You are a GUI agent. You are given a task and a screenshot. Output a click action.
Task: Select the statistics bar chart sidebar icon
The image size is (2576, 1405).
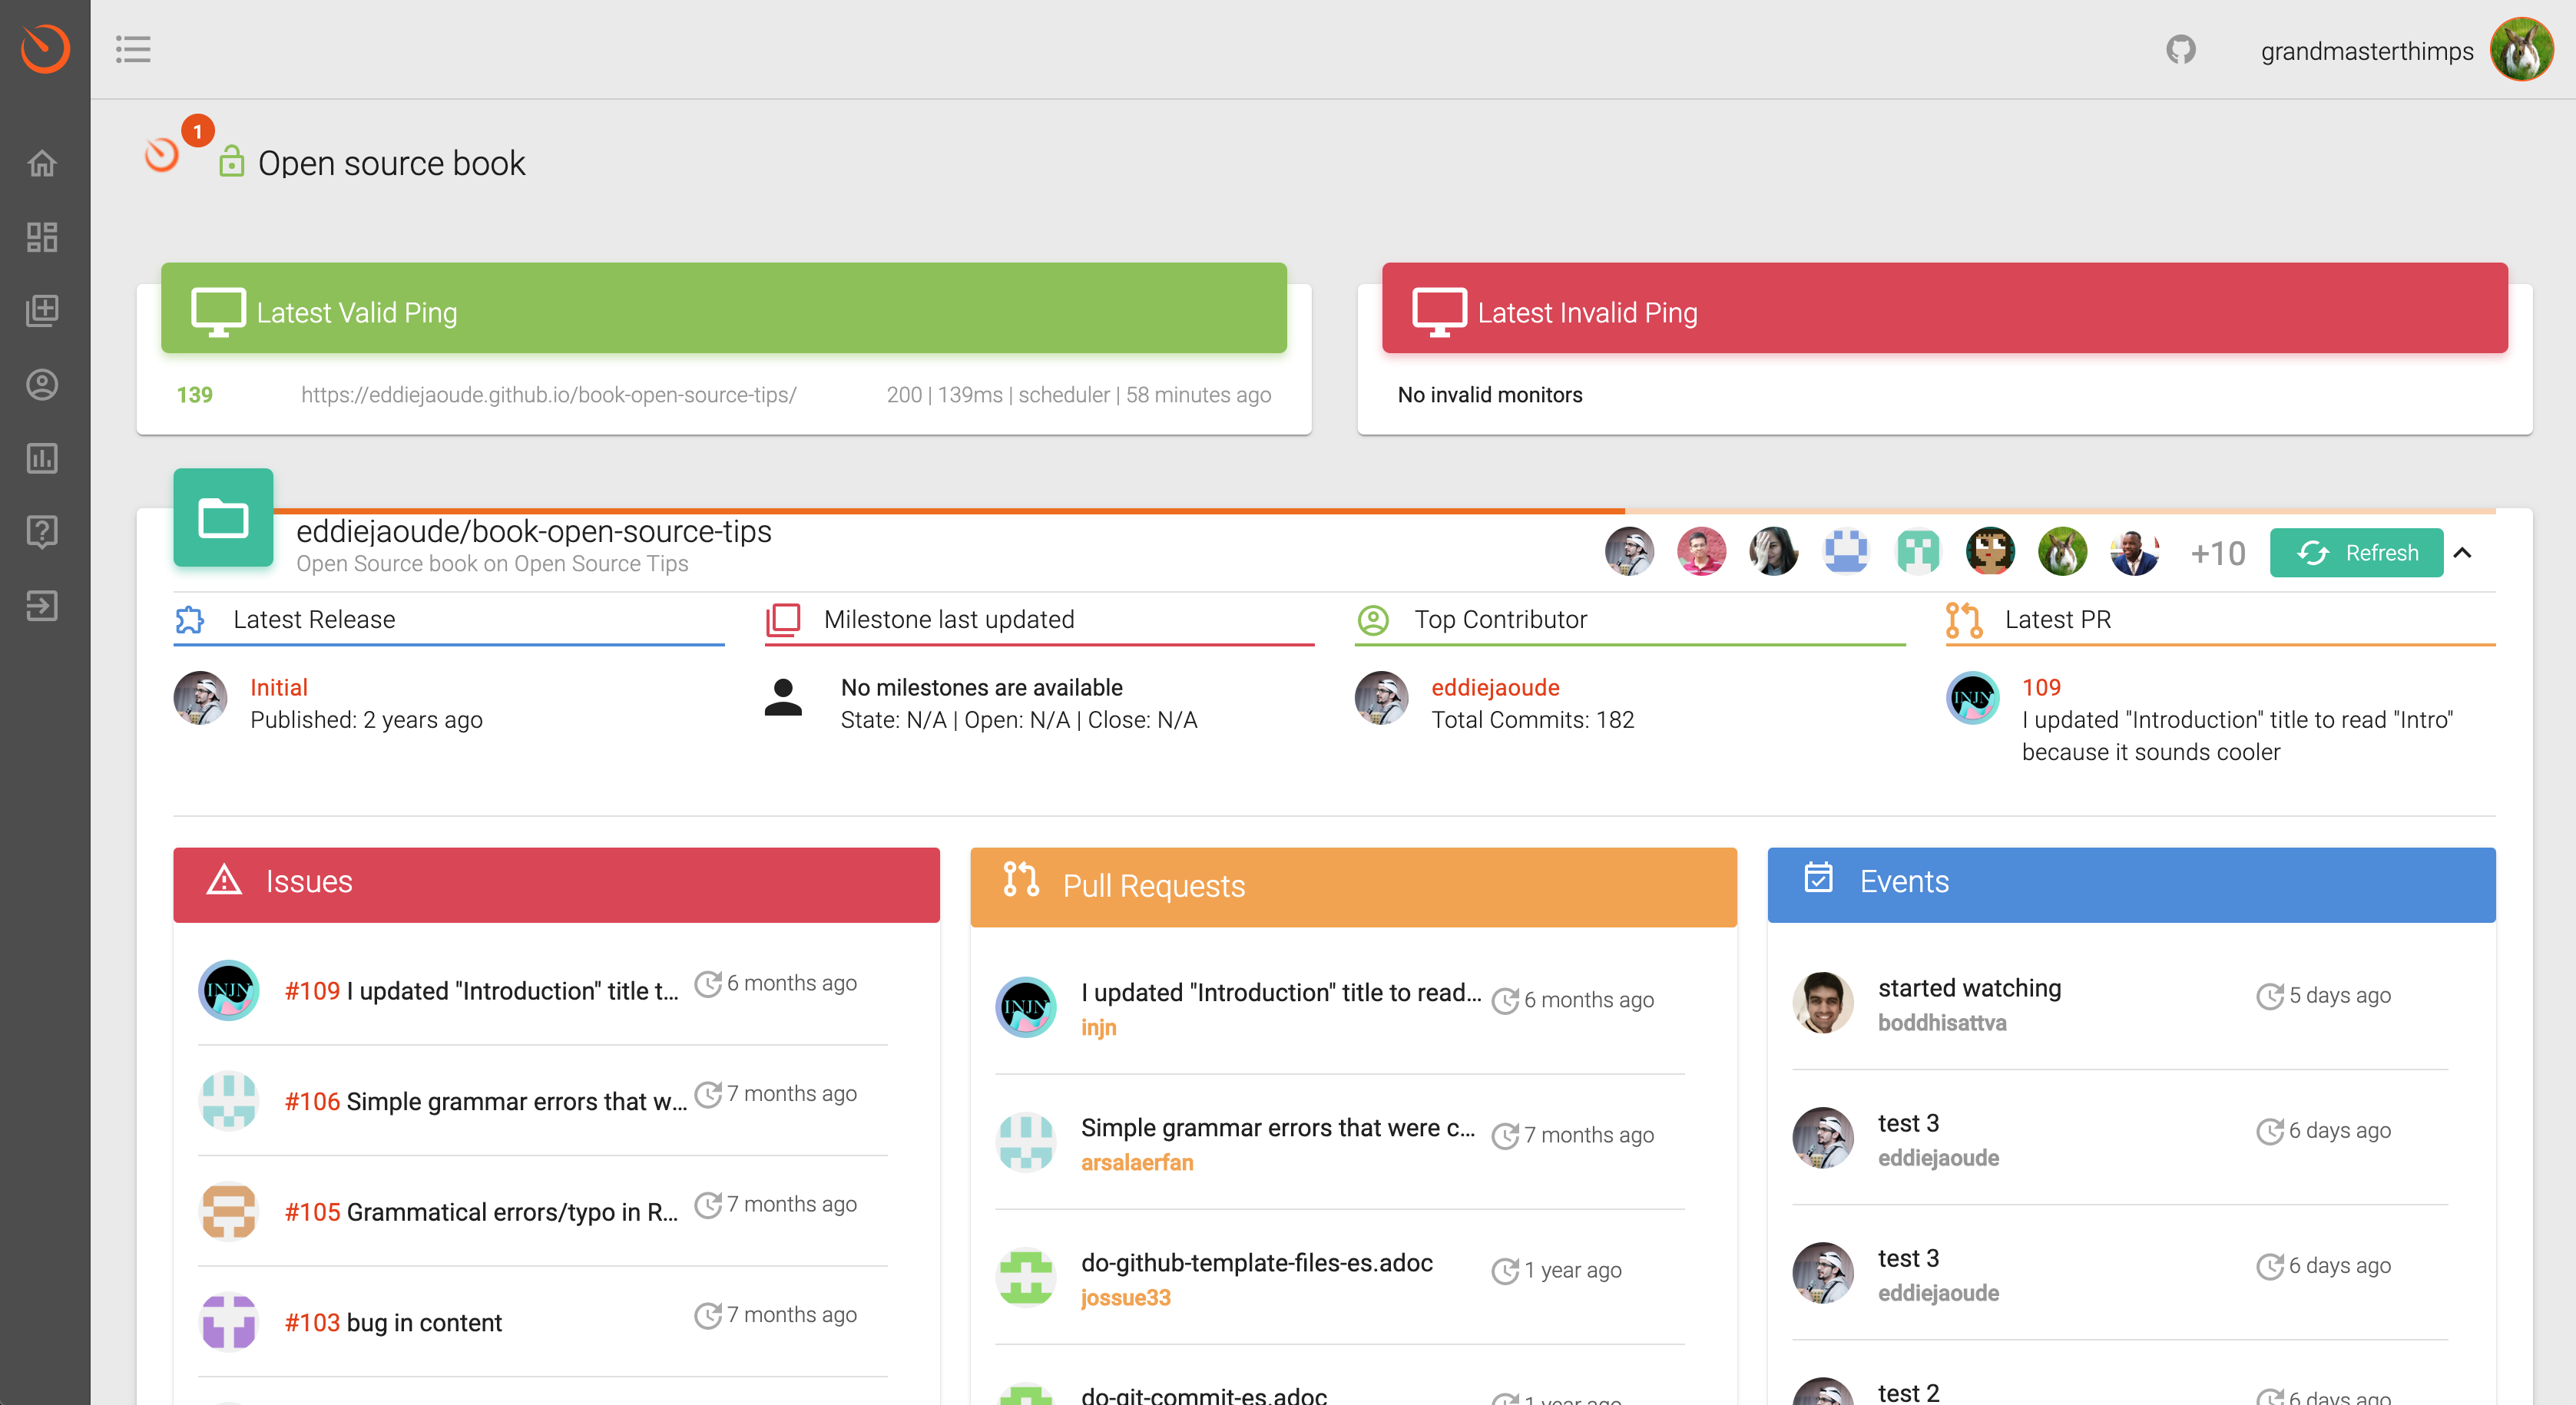coord(43,458)
